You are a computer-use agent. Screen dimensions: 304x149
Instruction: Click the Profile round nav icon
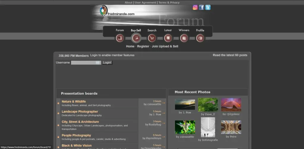(x=200, y=38)
